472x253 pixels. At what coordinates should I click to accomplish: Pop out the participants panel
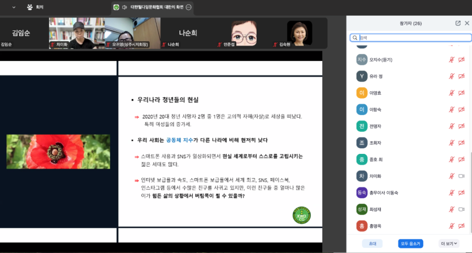(x=458, y=23)
